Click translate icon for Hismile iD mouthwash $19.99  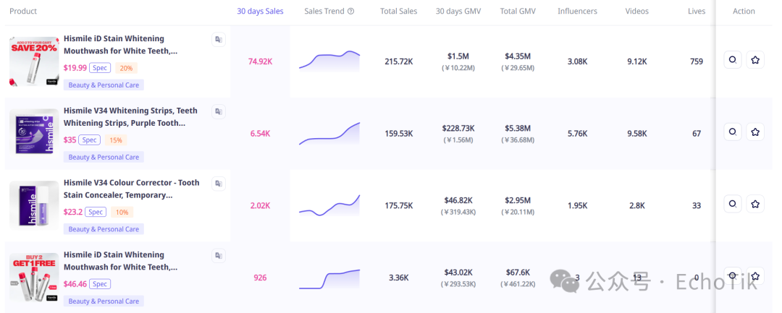pyautogui.click(x=219, y=40)
